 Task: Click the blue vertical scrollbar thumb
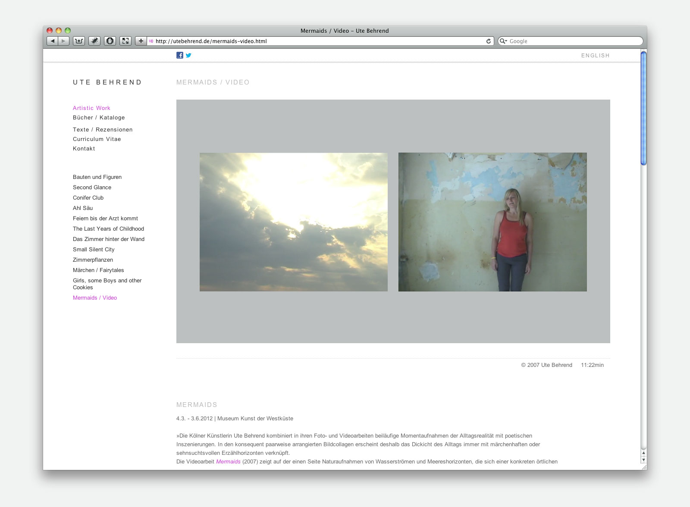tap(643, 108)
